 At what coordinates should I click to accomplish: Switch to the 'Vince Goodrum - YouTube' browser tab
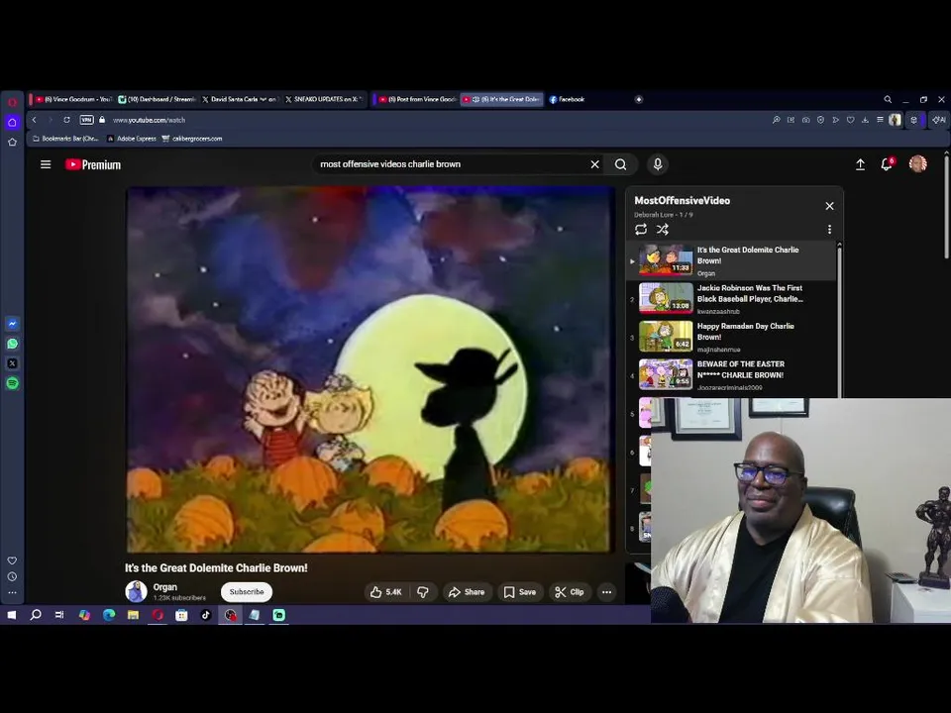(72, 99)
